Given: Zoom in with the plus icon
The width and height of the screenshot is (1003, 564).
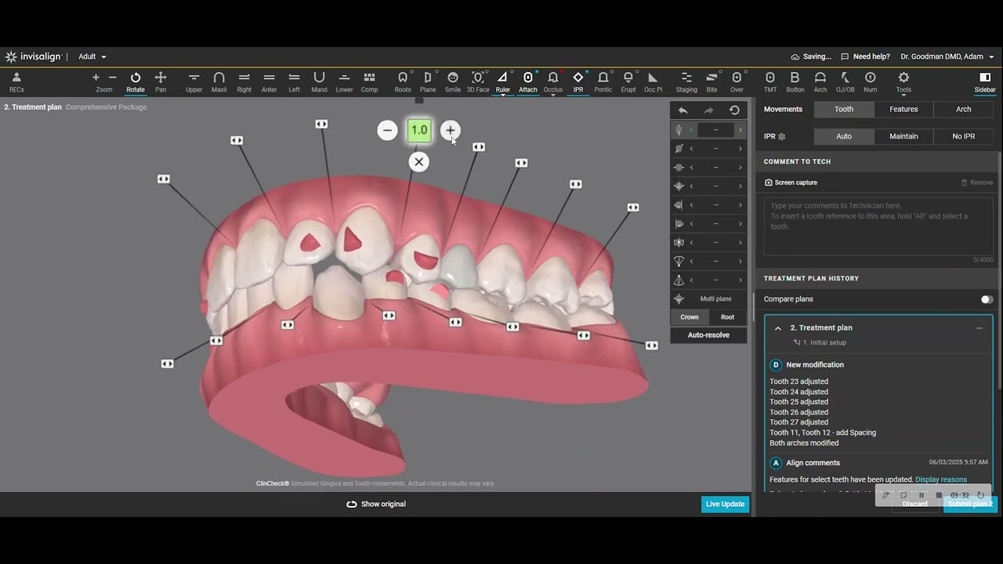Looking at the screenshot, I should [x=96, y=78].
